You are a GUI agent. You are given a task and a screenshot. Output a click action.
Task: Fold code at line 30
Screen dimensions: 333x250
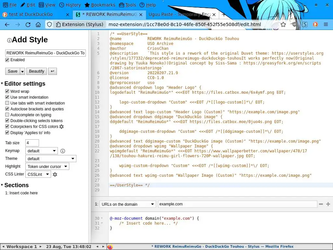tap(102, 218)
